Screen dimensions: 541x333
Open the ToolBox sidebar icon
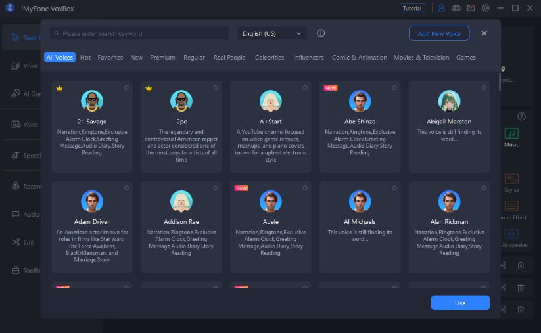16,270
